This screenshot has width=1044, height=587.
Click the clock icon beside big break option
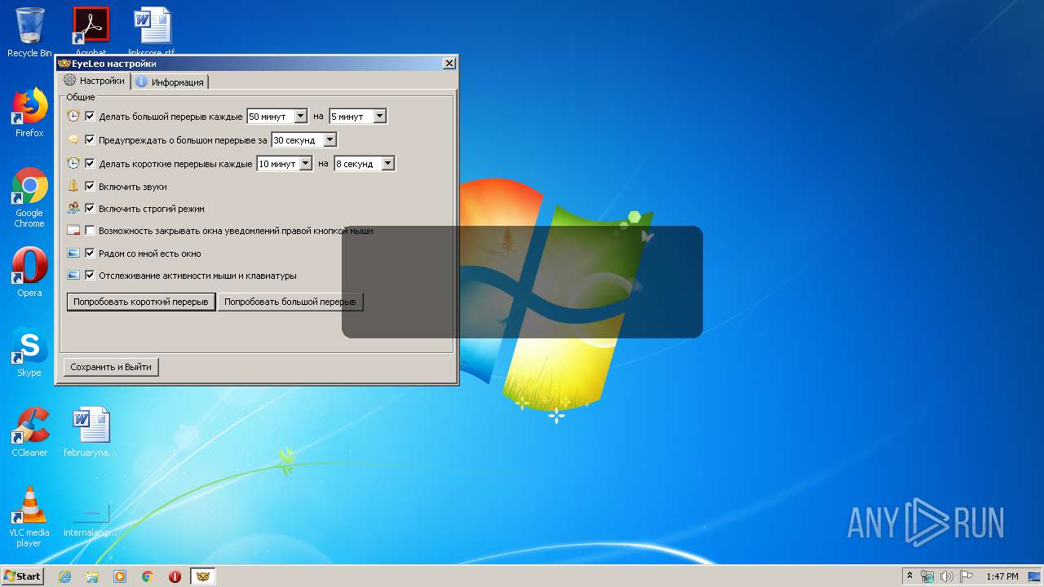pos(73,117)
